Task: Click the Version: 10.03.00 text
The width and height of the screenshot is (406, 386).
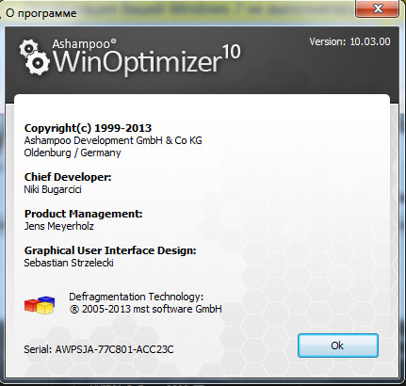Action: 349,41
